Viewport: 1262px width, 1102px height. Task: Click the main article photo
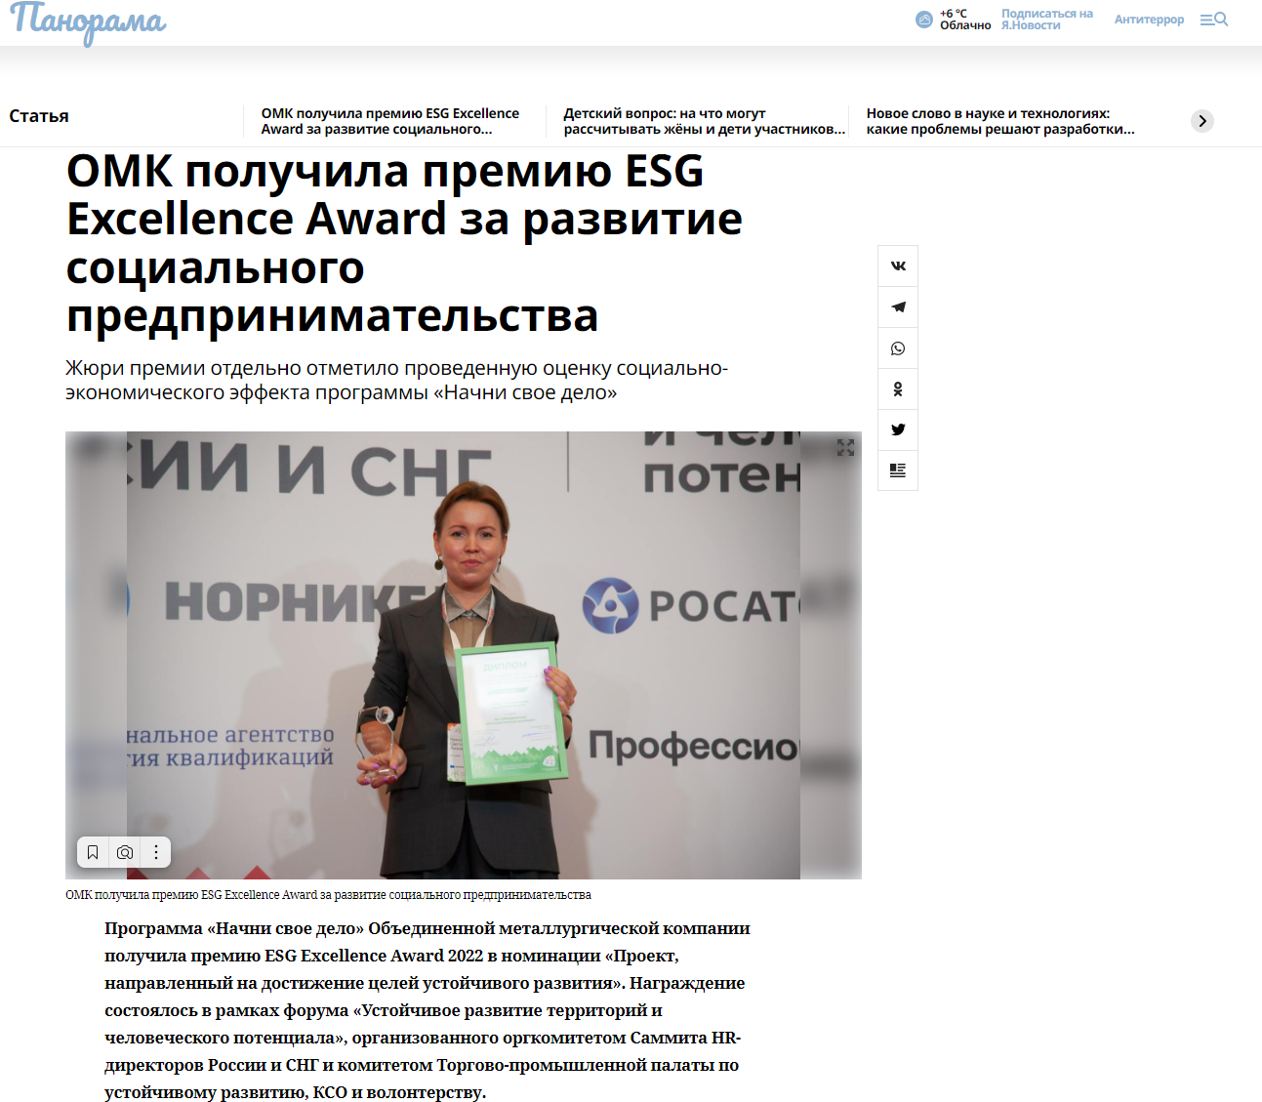click(464, 655)
